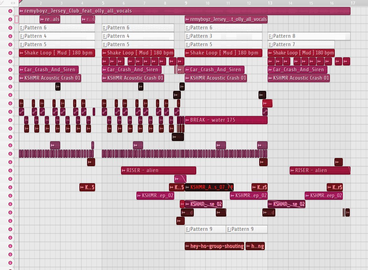Select the short h..ng clip
Screen dimensions: 368x270
(x=255, y=246)
